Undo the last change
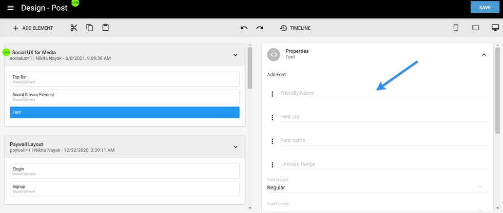Viewport: 503px width, 213px height. (244, 28)
